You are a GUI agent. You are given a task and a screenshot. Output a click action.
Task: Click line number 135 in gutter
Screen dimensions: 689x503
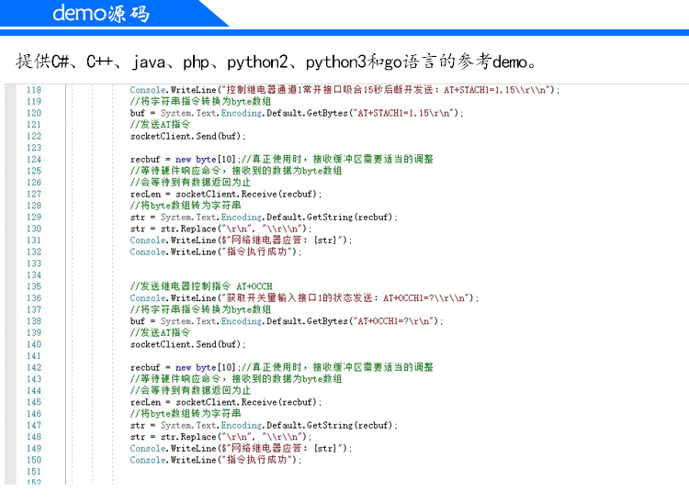click(34, 286)
